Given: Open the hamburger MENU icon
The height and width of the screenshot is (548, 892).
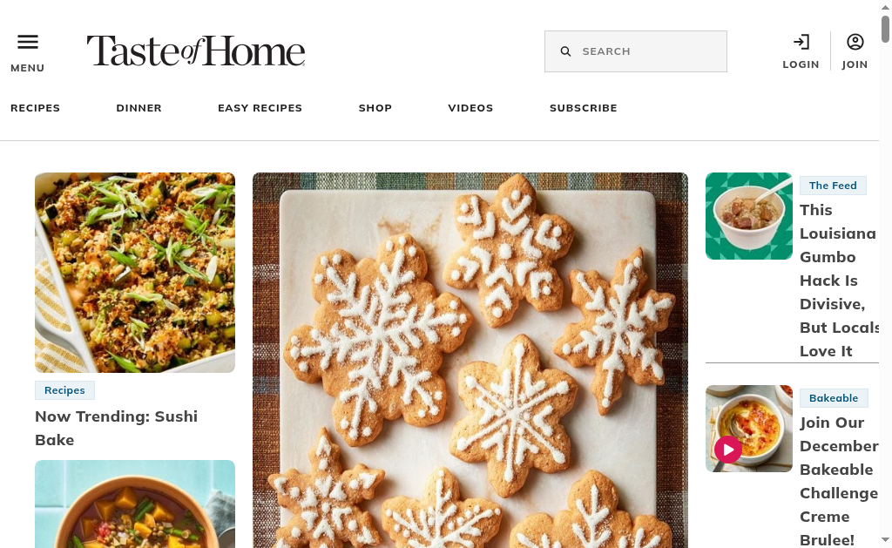Looking at the screenshot, I should tap(27, 42).
